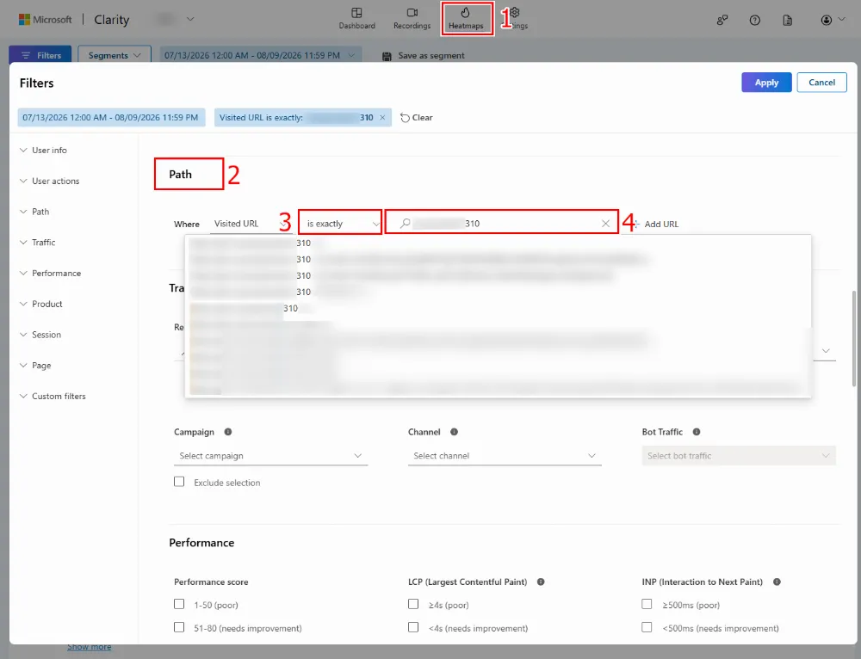Click the INP info icon

click(x=777, y=582)
